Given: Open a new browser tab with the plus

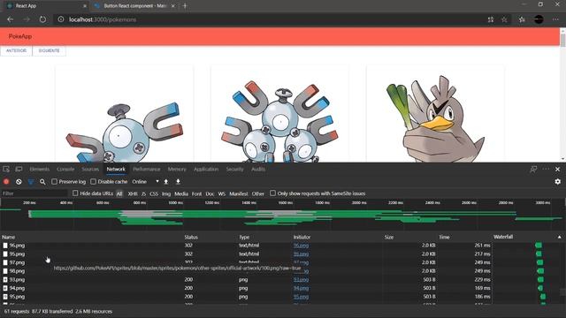Looking at the screenshot, I should tap(185, 6).
